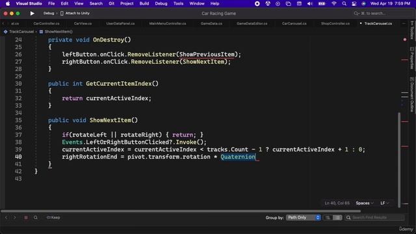Open the Visual Studio application menu
The height and width of the screenshot is (234, 416).
29,3
